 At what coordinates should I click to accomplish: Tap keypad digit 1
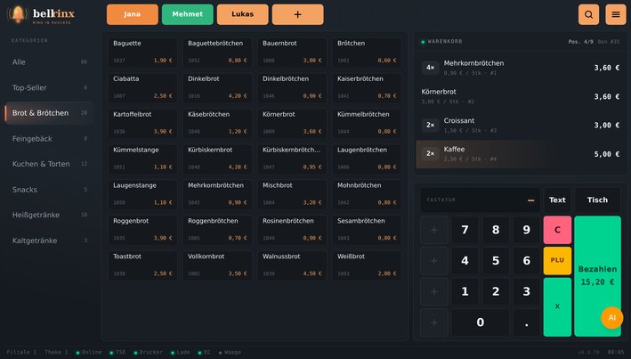(465, 291)
